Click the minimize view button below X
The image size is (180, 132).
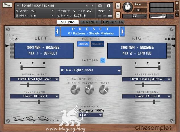click(177, 7)
